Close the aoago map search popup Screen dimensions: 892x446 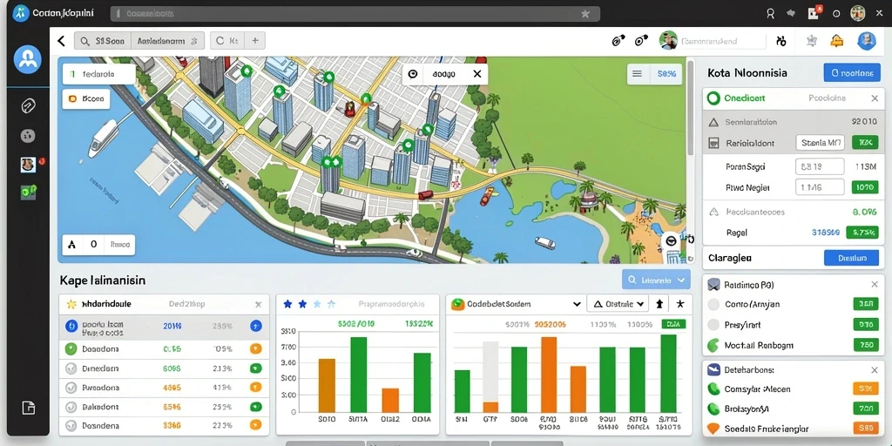coord(477,74)
